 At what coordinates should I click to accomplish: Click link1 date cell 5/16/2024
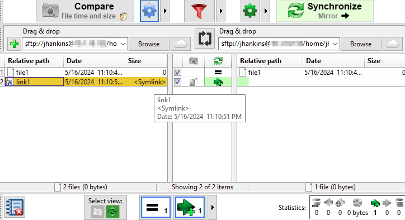pyautogui.click(x=95, y=82)
